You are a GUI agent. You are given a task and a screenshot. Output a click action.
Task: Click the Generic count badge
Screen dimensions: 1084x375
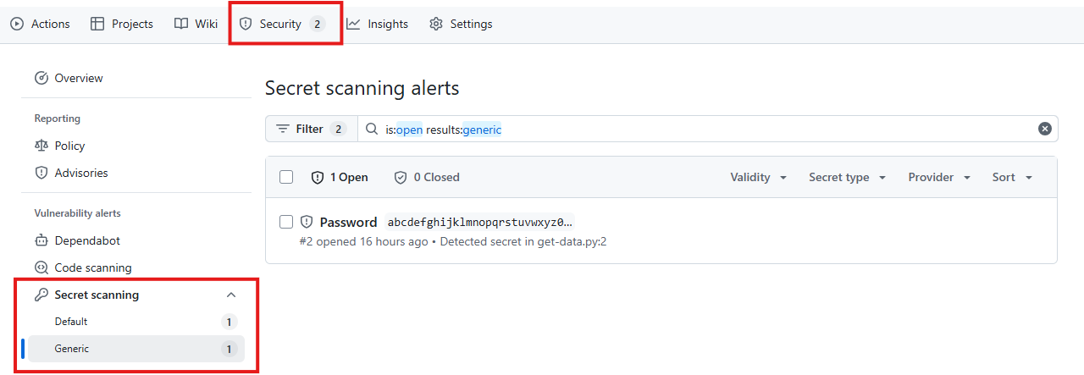pyautogui.click(x=230, y=349)
